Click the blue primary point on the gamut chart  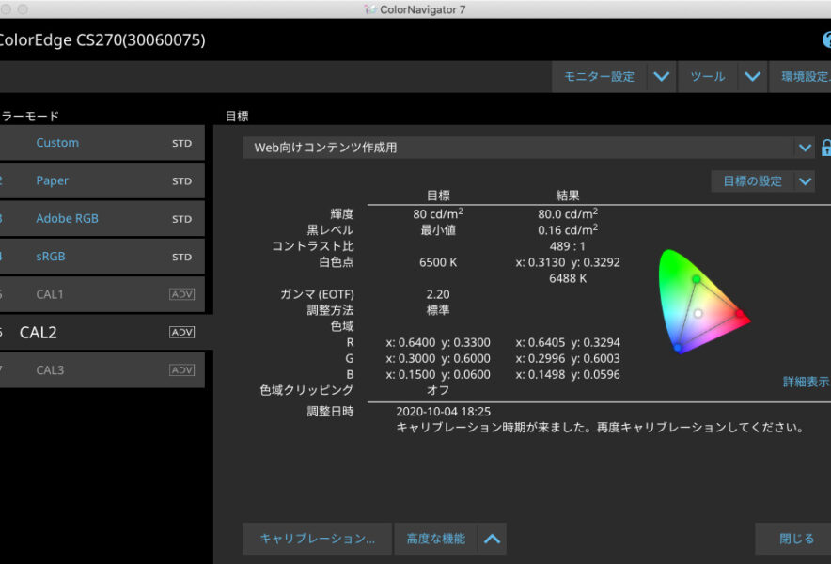[x=678, y=348]
